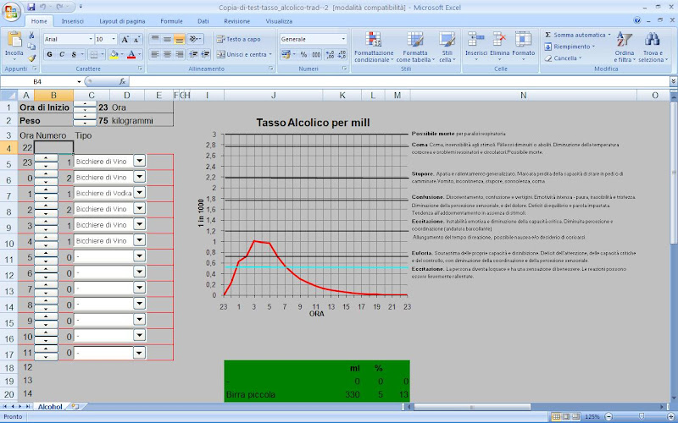Increase font size with larger A icon

click(125, 39)
